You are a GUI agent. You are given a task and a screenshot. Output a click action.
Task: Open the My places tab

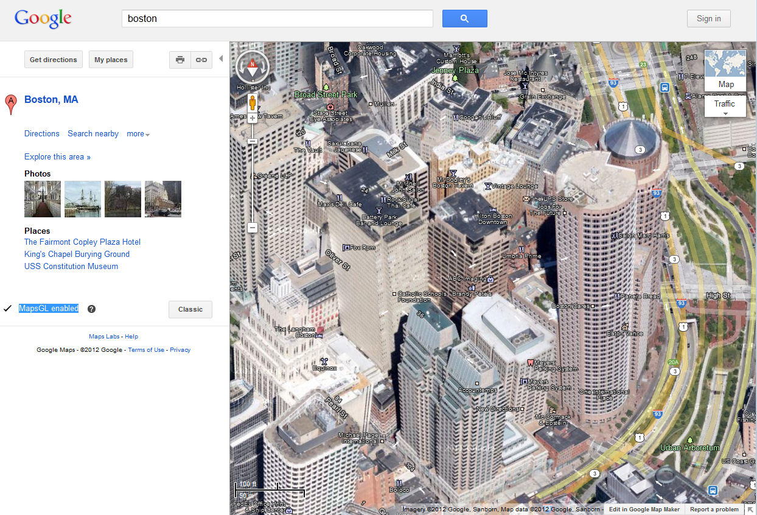click(111, 60)
